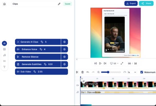156x106 pixels.
Task: Click the timeline zoom magnifier icon
Action: 98,72
